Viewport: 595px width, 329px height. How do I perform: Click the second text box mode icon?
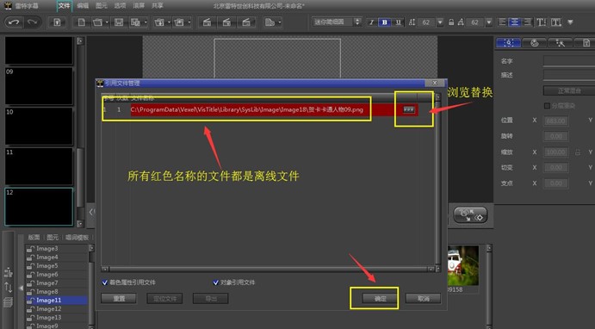tap(556, 22)
